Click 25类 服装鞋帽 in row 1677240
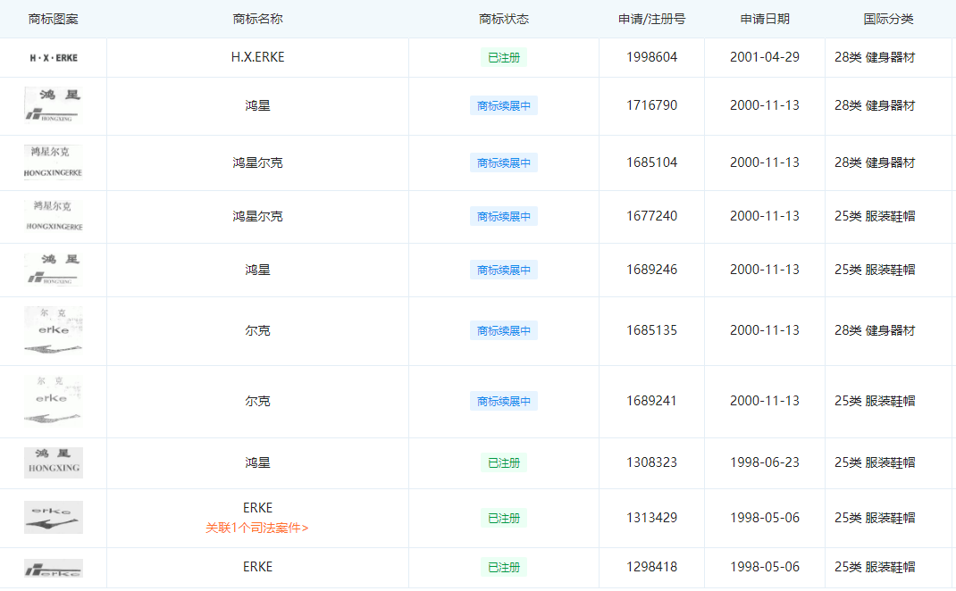The width and height of the screenshot is (956, 591). point(875,216)
